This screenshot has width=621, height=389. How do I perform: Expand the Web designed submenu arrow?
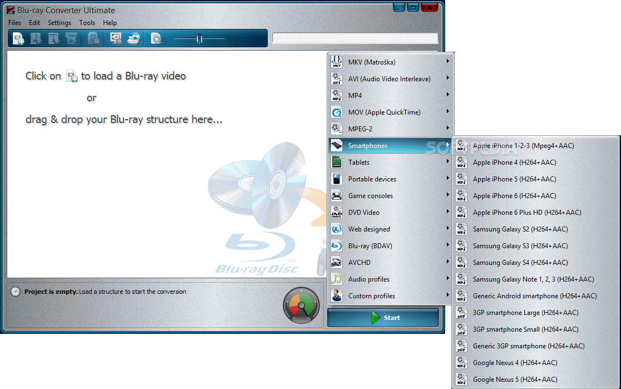[447, 228]
